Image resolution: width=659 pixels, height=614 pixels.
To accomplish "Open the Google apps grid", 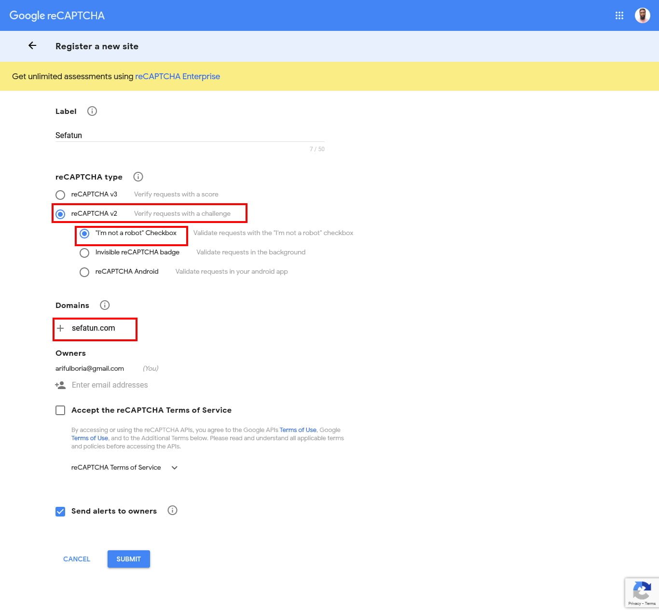I will [619, 15].
